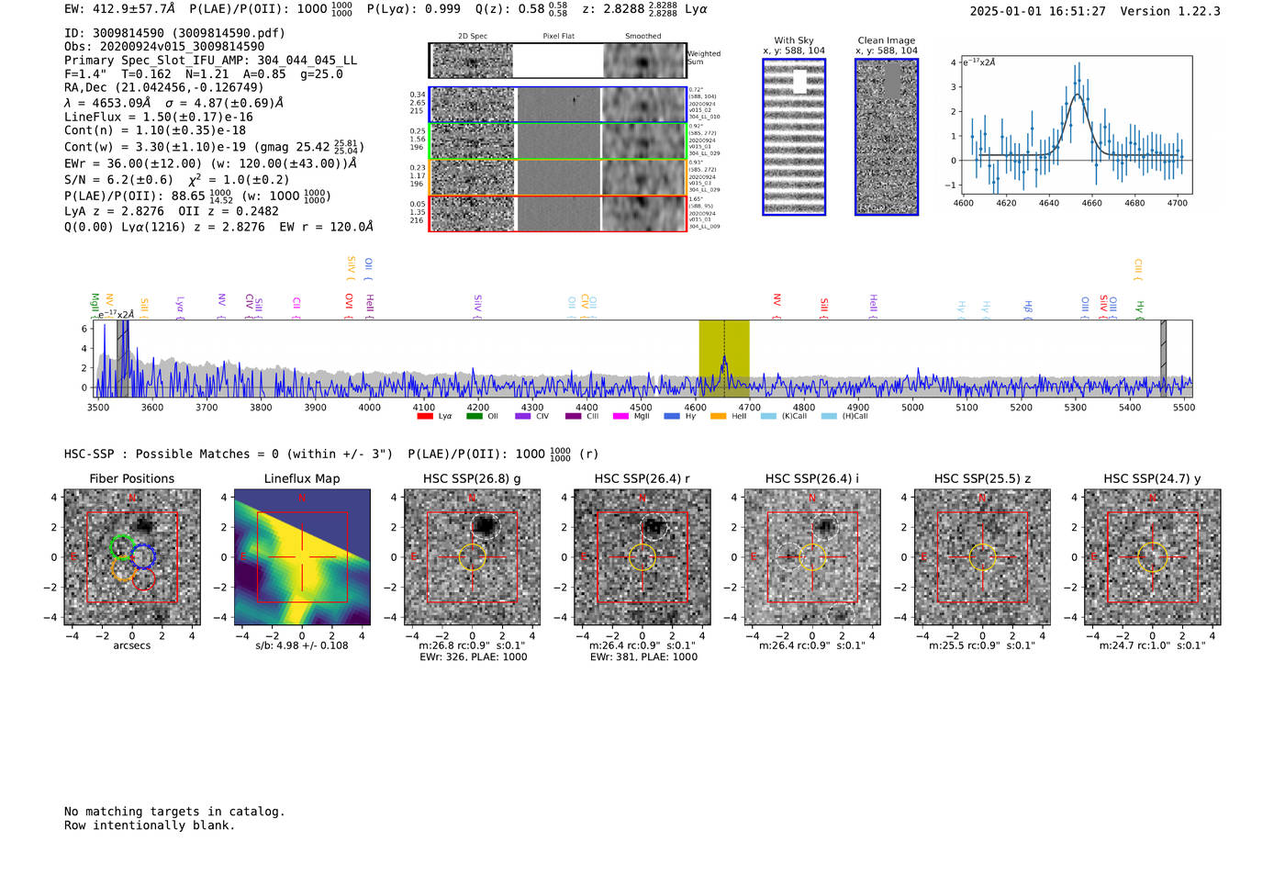Select the red-bordered fiber spectrum row
This screenshot has height=875, width=1285.
click(558, 213)
